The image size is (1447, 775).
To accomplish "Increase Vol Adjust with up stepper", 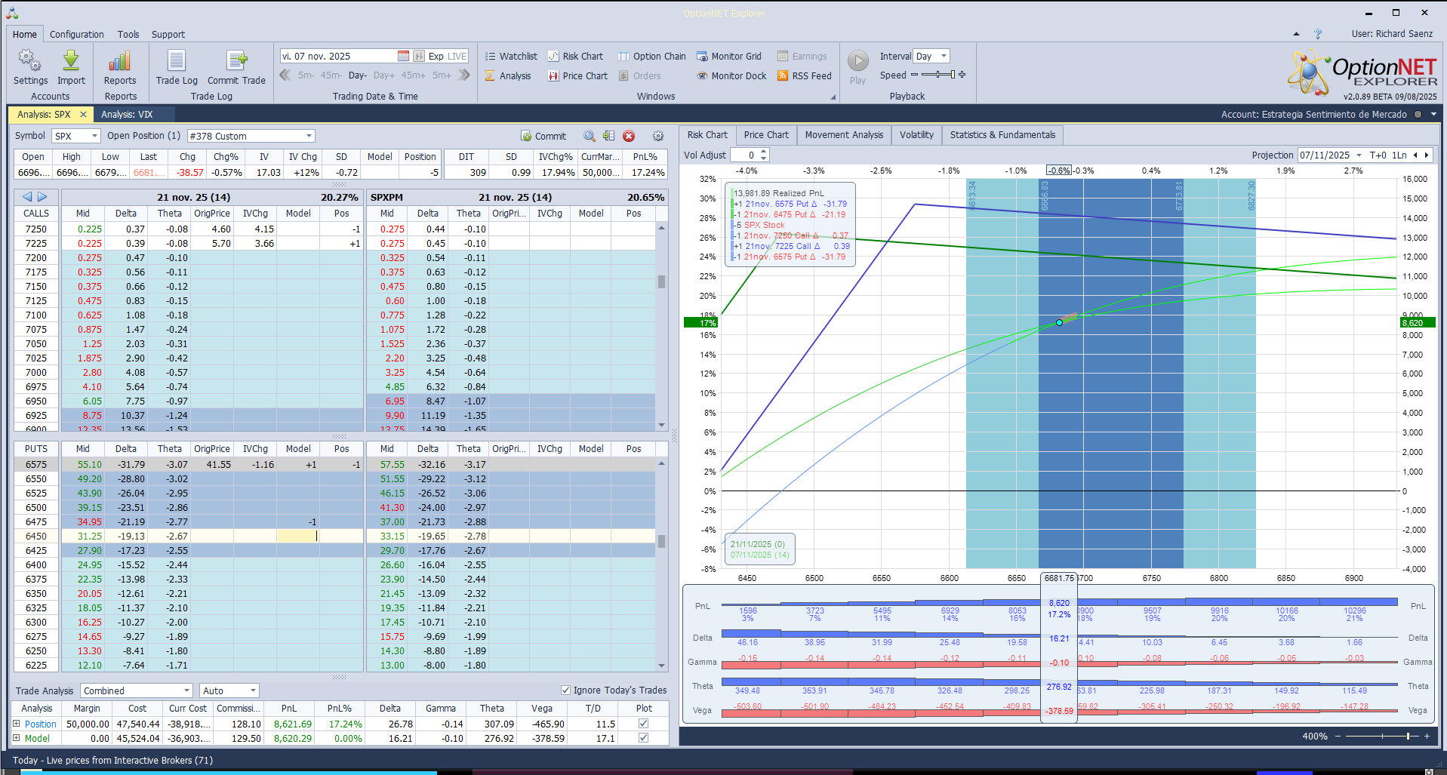I will pos(764,151).
